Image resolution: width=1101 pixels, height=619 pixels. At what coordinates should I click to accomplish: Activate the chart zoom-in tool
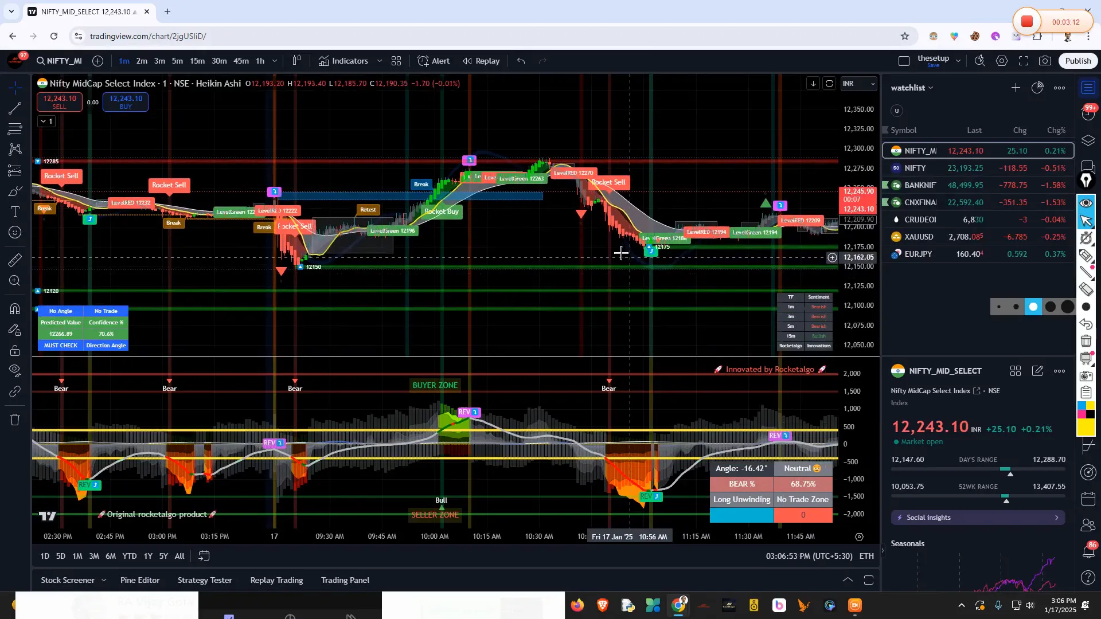click(14, 281)
